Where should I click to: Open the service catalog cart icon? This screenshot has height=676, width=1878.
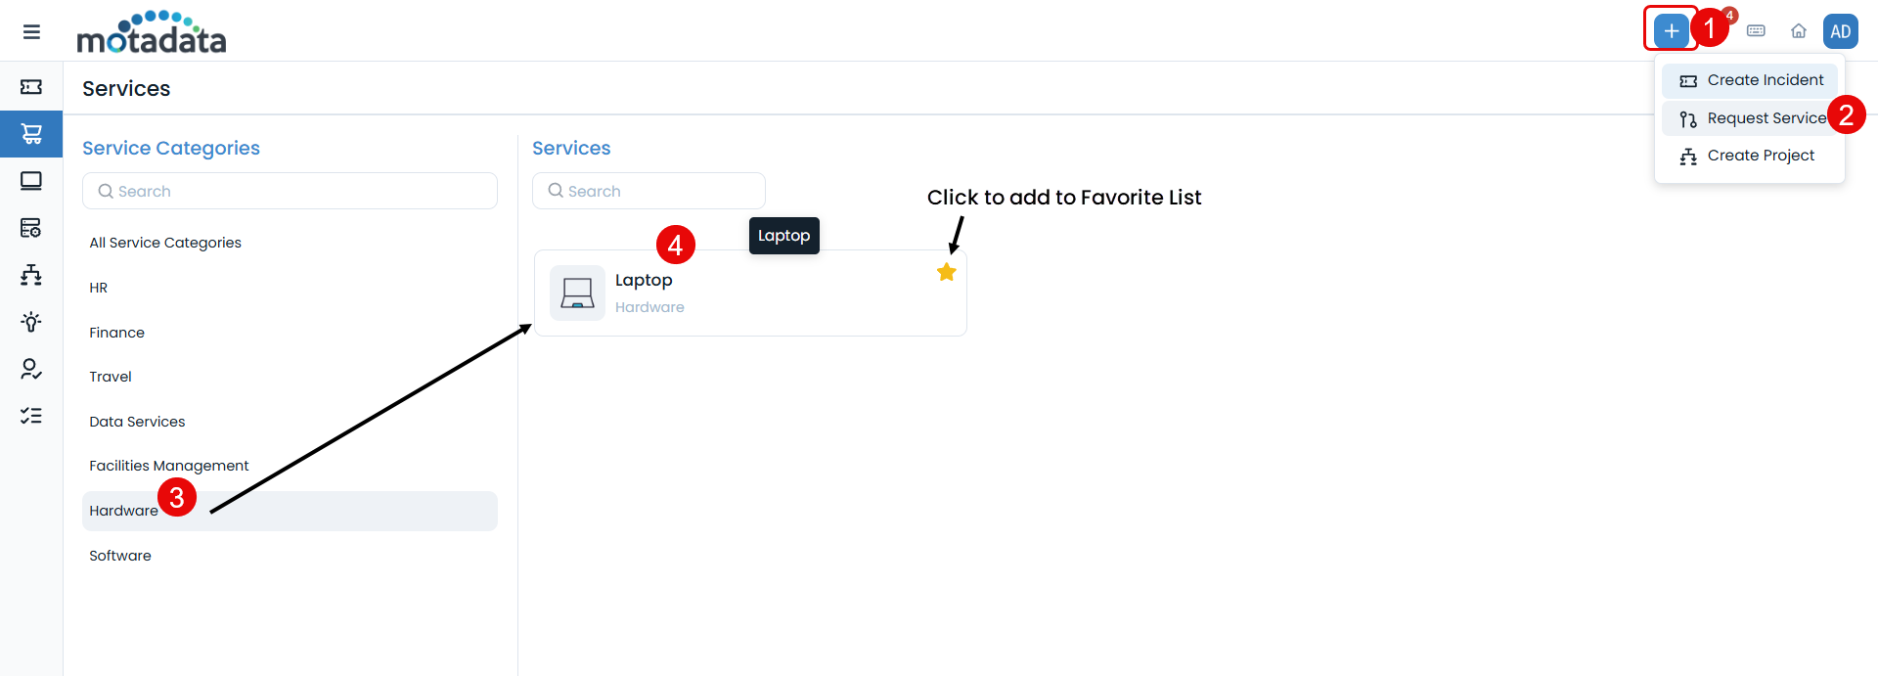click(31, 134)
